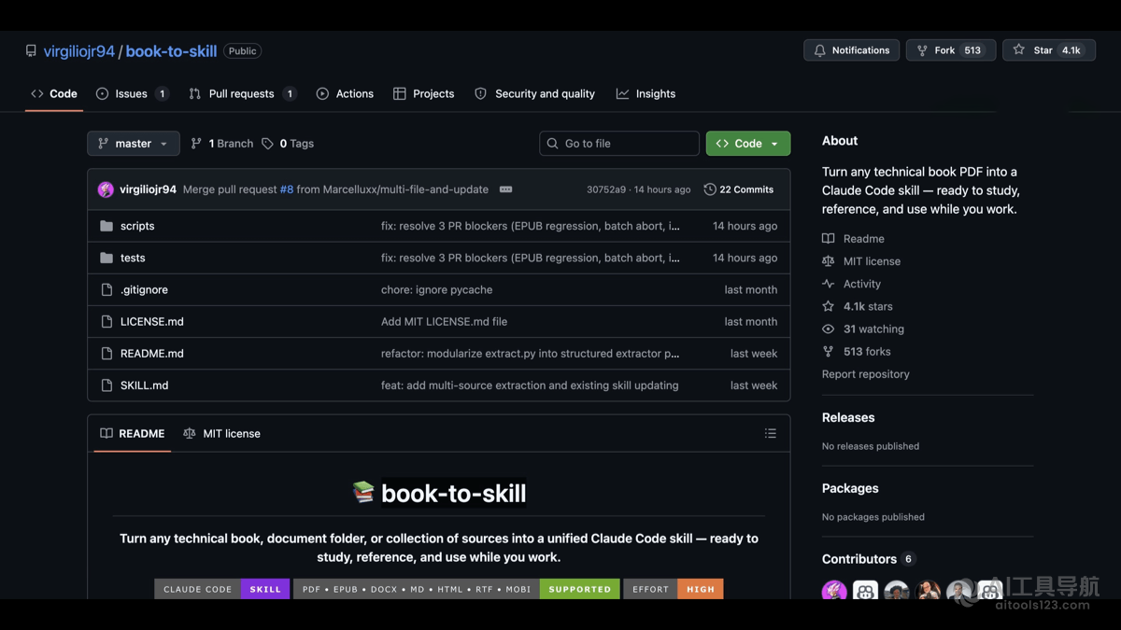Click the repository book icon beside virgiliojr94

(x=31, y=51)
